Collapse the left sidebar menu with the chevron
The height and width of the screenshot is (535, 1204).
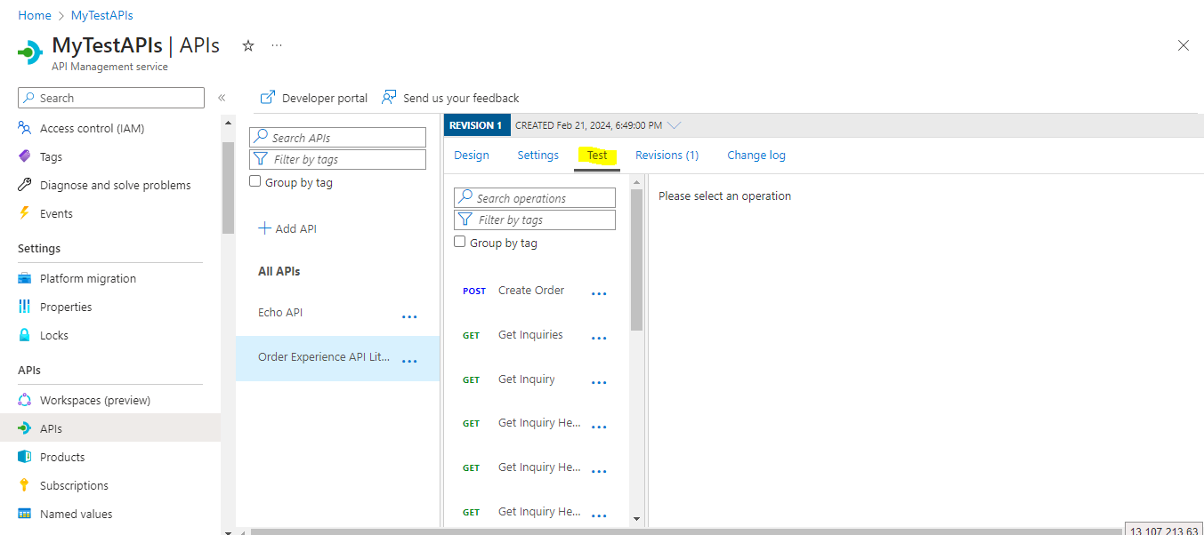click(222, 98)
